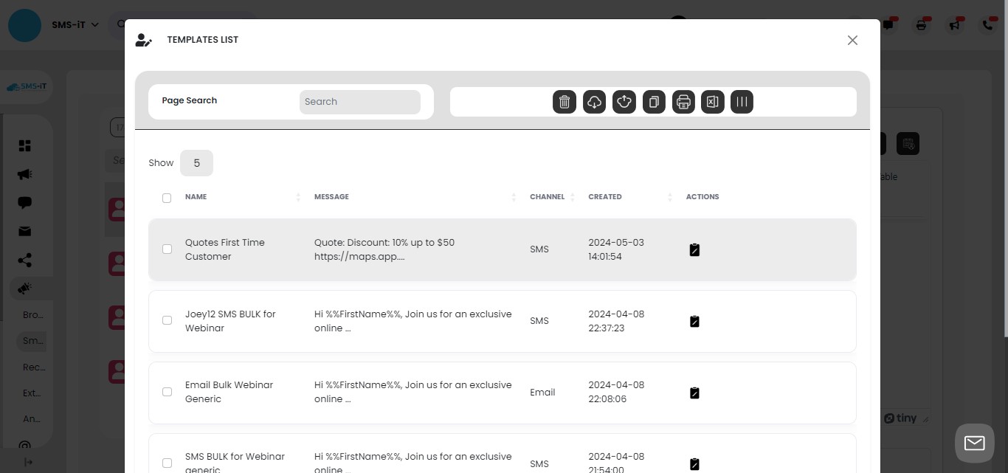Select the Bro... sidebar menu entry
The width and height of the screenshot is (1008, 473).
click(x=32, y=314)
